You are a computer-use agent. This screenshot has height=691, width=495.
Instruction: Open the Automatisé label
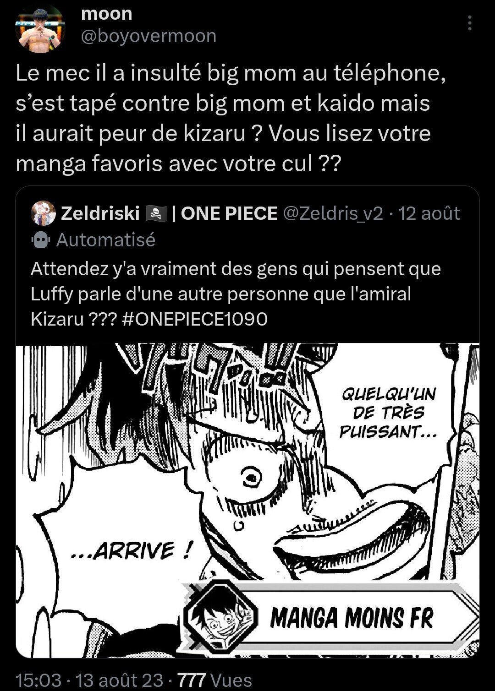(x=106, y=240)
